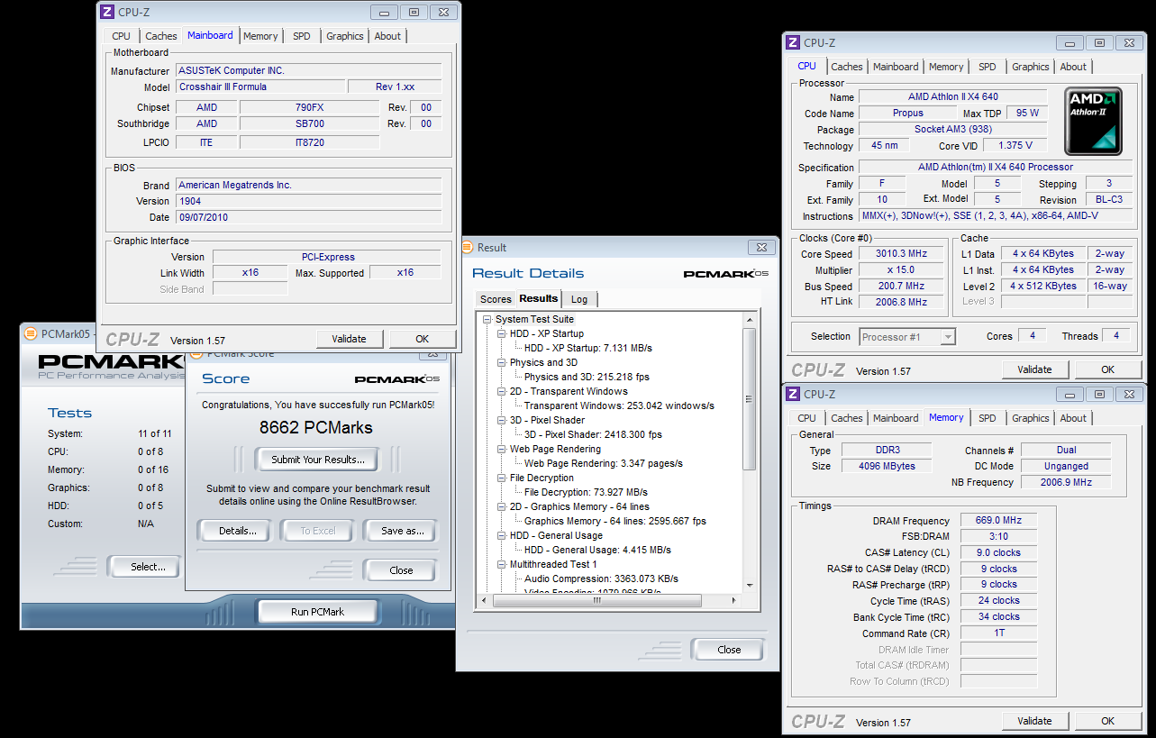The height and width of the screenshot is (738, 1156).
Task: Click the NB Frequency 2006.9 MHz value
Action: point(1065,483)
